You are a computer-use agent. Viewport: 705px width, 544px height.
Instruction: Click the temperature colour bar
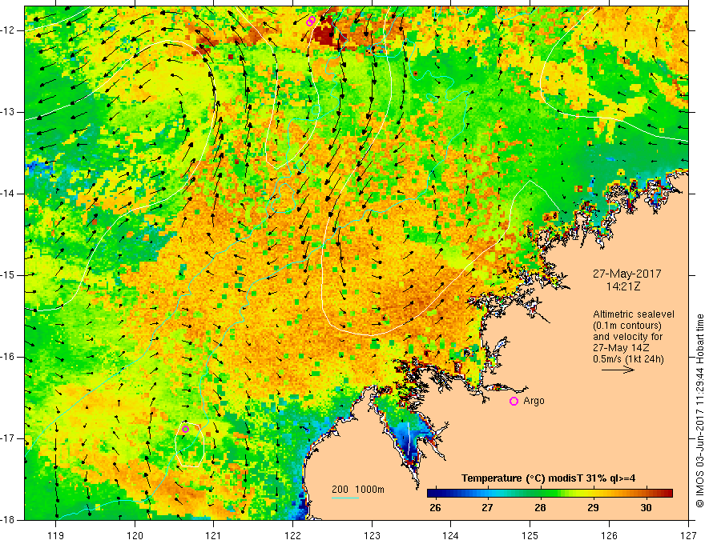550,494
